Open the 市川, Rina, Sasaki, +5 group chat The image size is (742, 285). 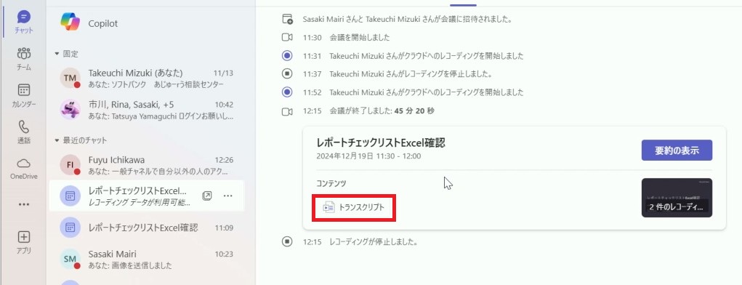coord(146,109)
